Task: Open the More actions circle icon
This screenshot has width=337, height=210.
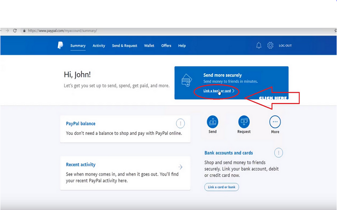Action: pyautogui.click(x=275, y=122)
